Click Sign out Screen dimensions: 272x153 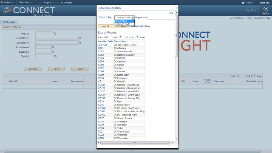click(x=264, y=3)
